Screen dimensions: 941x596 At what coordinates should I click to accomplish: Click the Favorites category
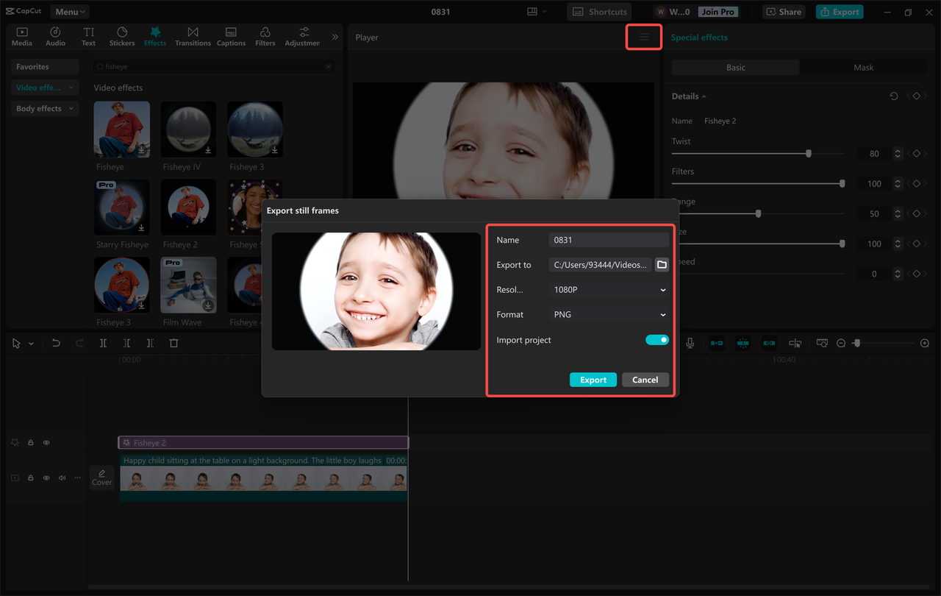(44, 67)
